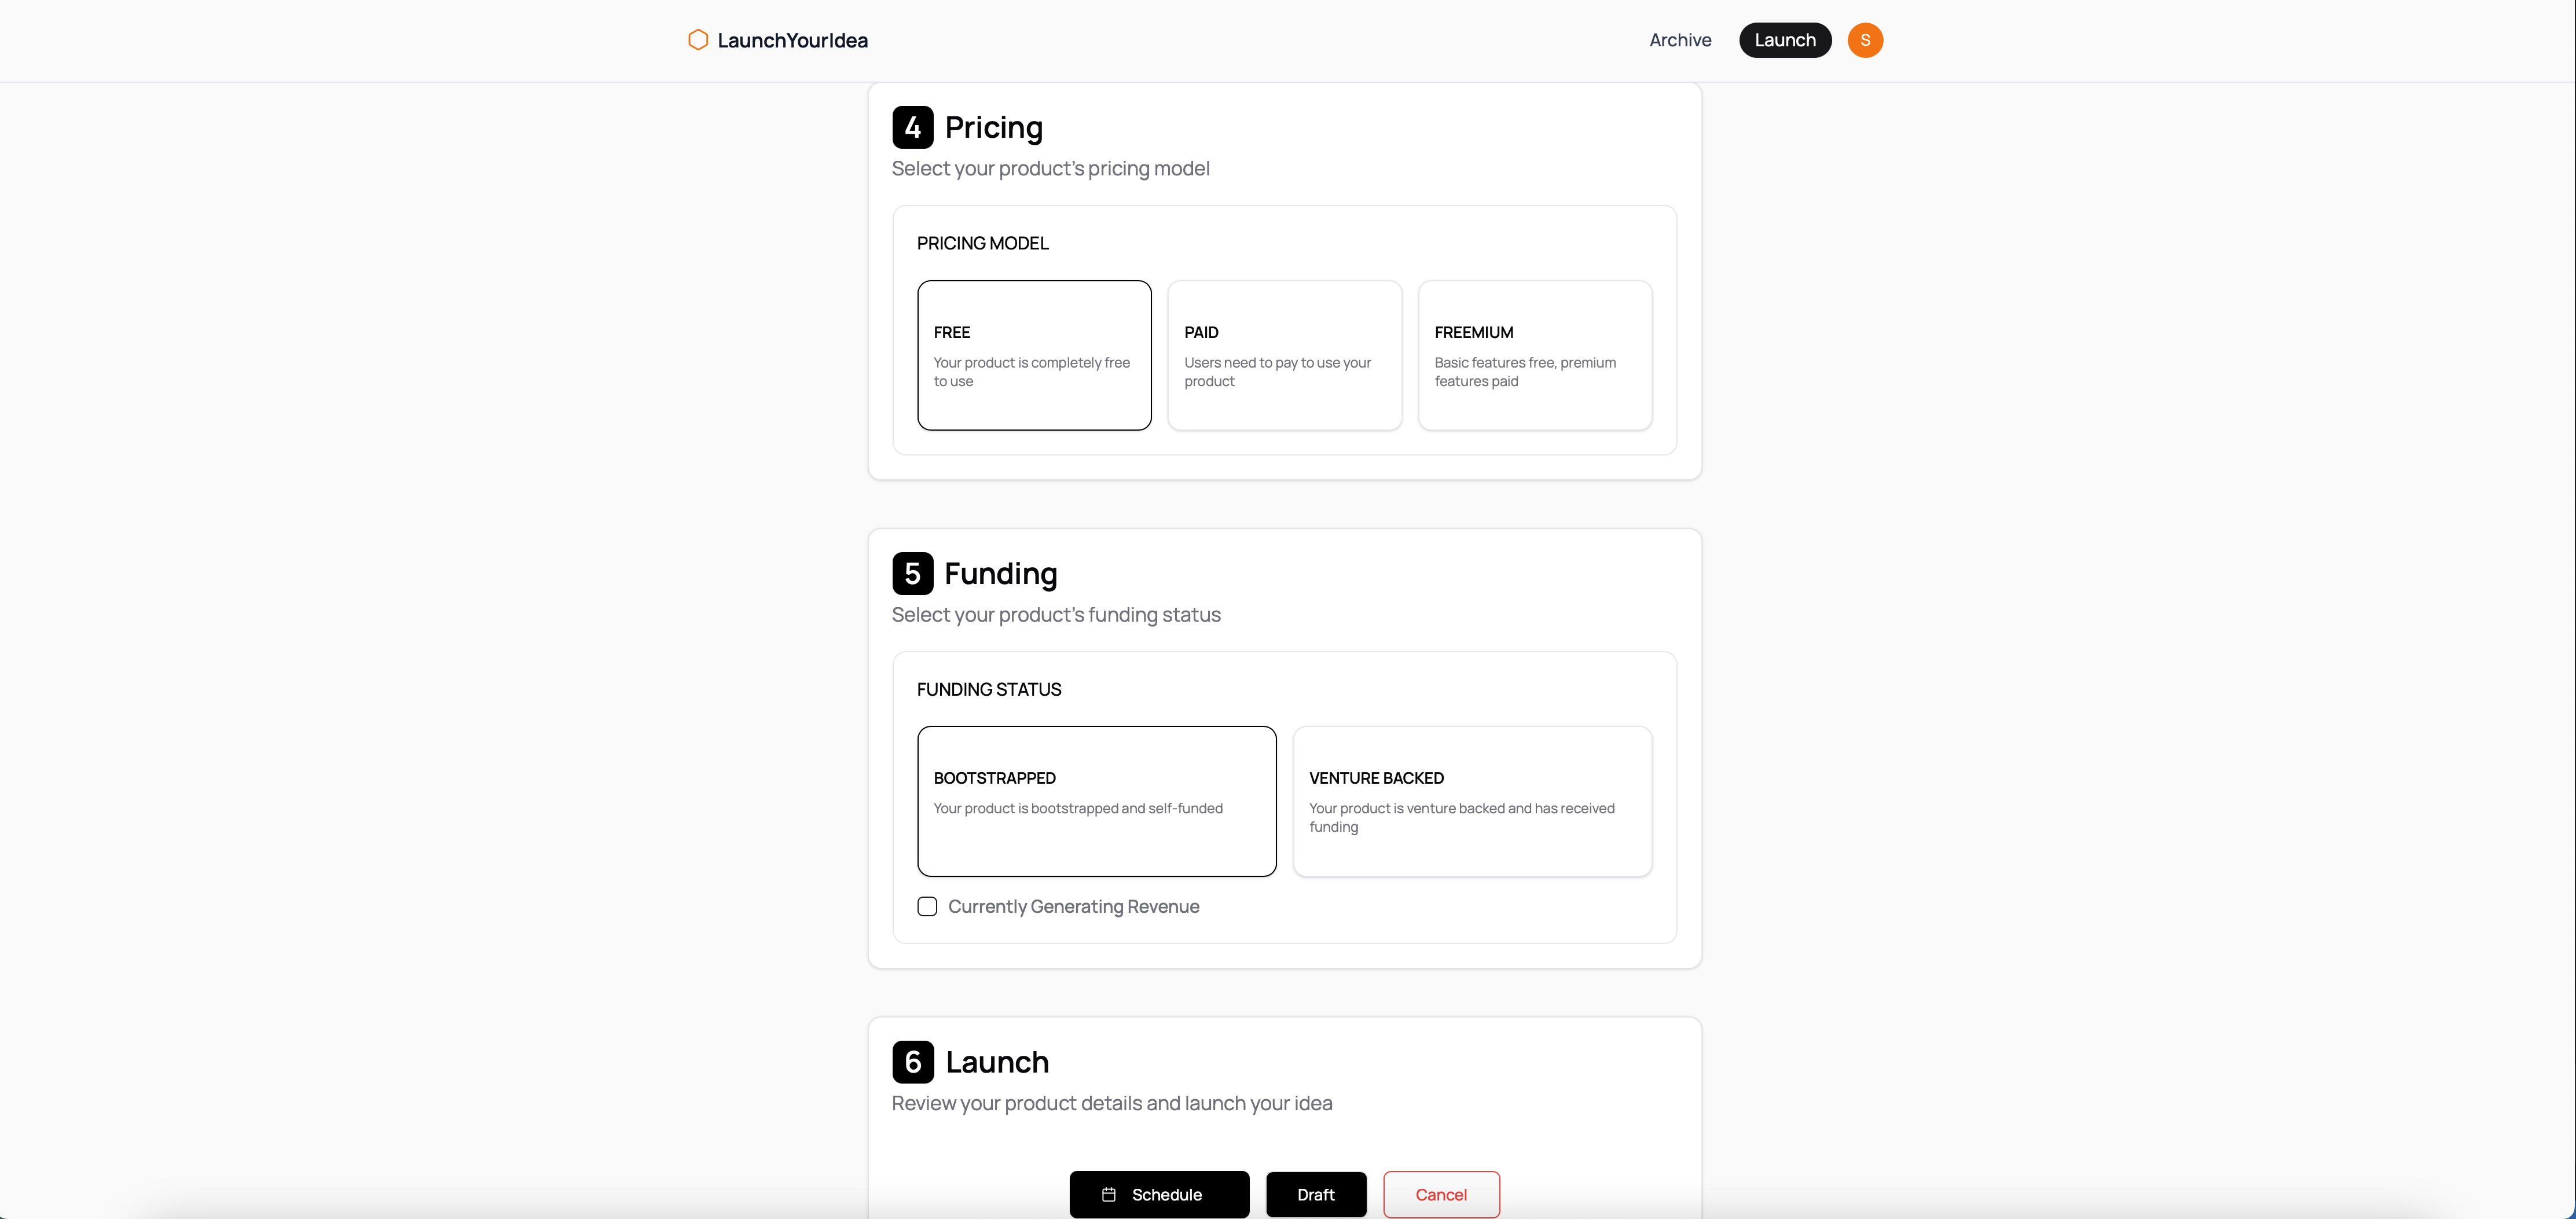Click 'Currently Generating Revenue' label text

[1073, 906]
